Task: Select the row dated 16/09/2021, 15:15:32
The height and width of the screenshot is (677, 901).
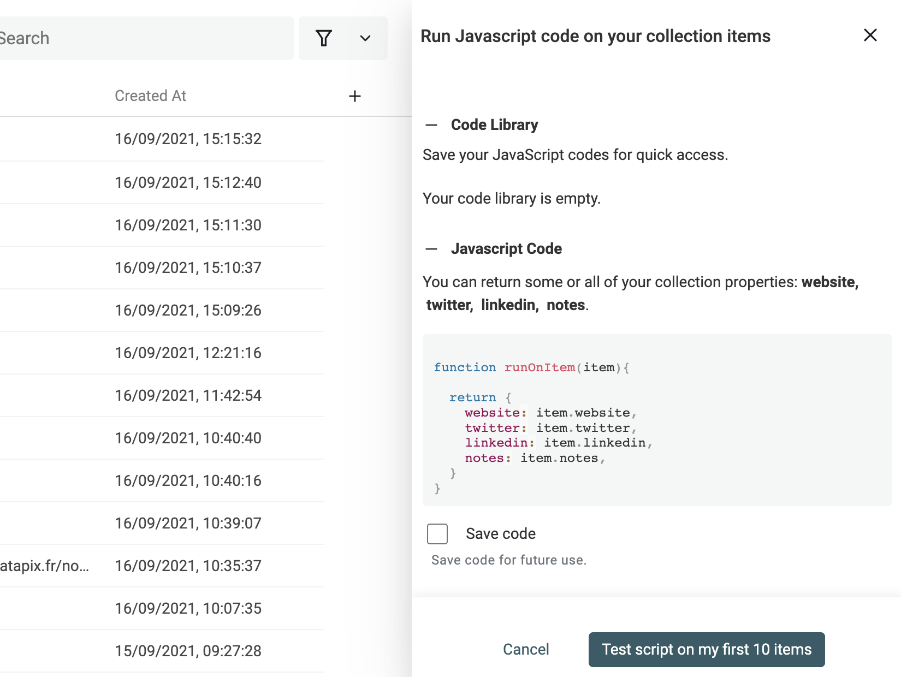Action: pyautogui.click(x=188, y=139)
